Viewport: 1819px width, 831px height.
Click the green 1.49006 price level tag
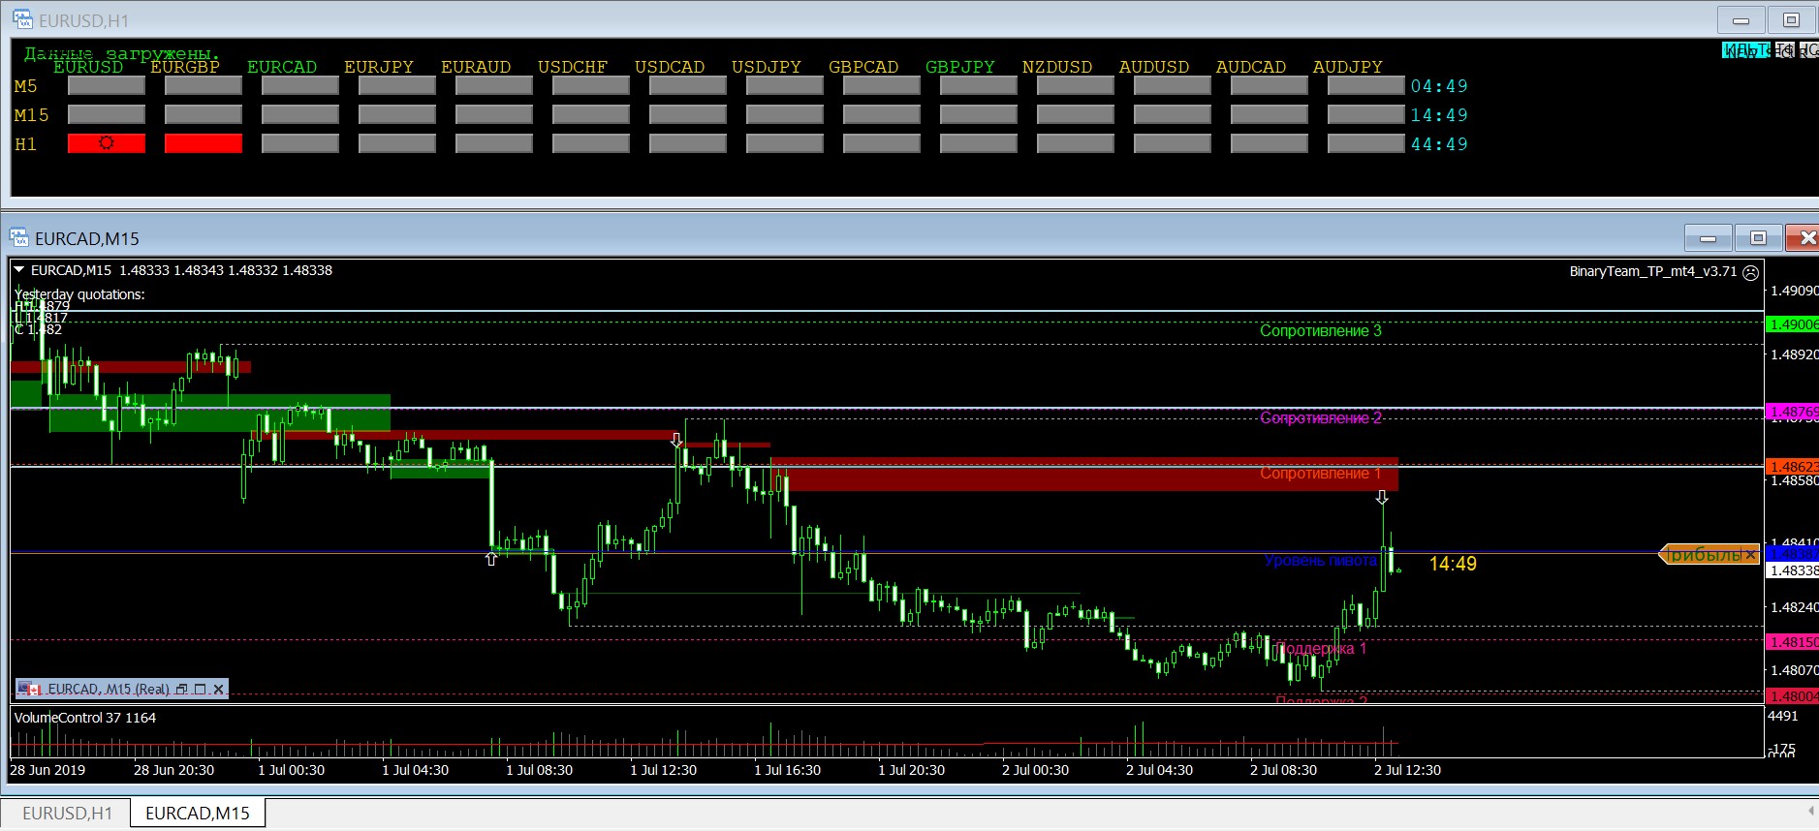click(x=1792, y=324)
